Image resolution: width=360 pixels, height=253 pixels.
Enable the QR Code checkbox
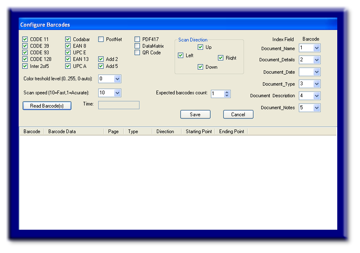[x=137, y=53]
